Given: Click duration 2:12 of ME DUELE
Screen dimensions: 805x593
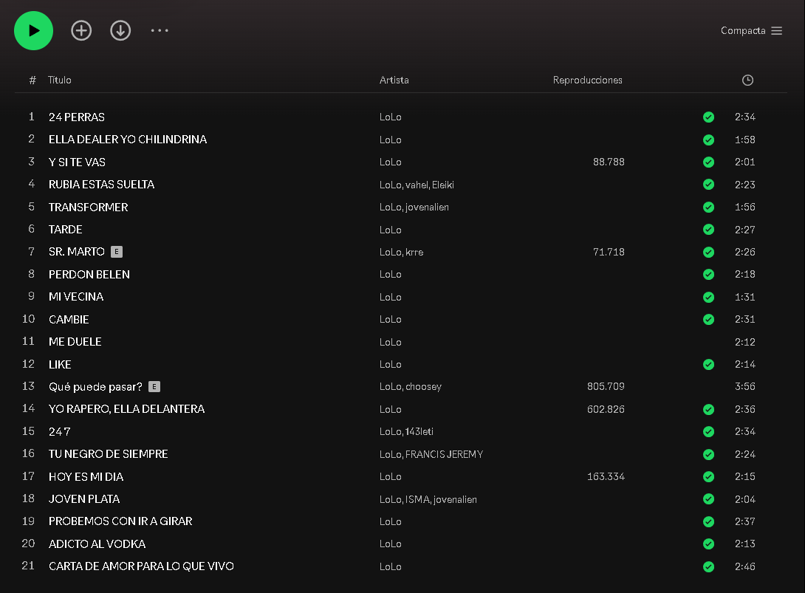Looking at the screenshot, I should click(x=745, y=342).
